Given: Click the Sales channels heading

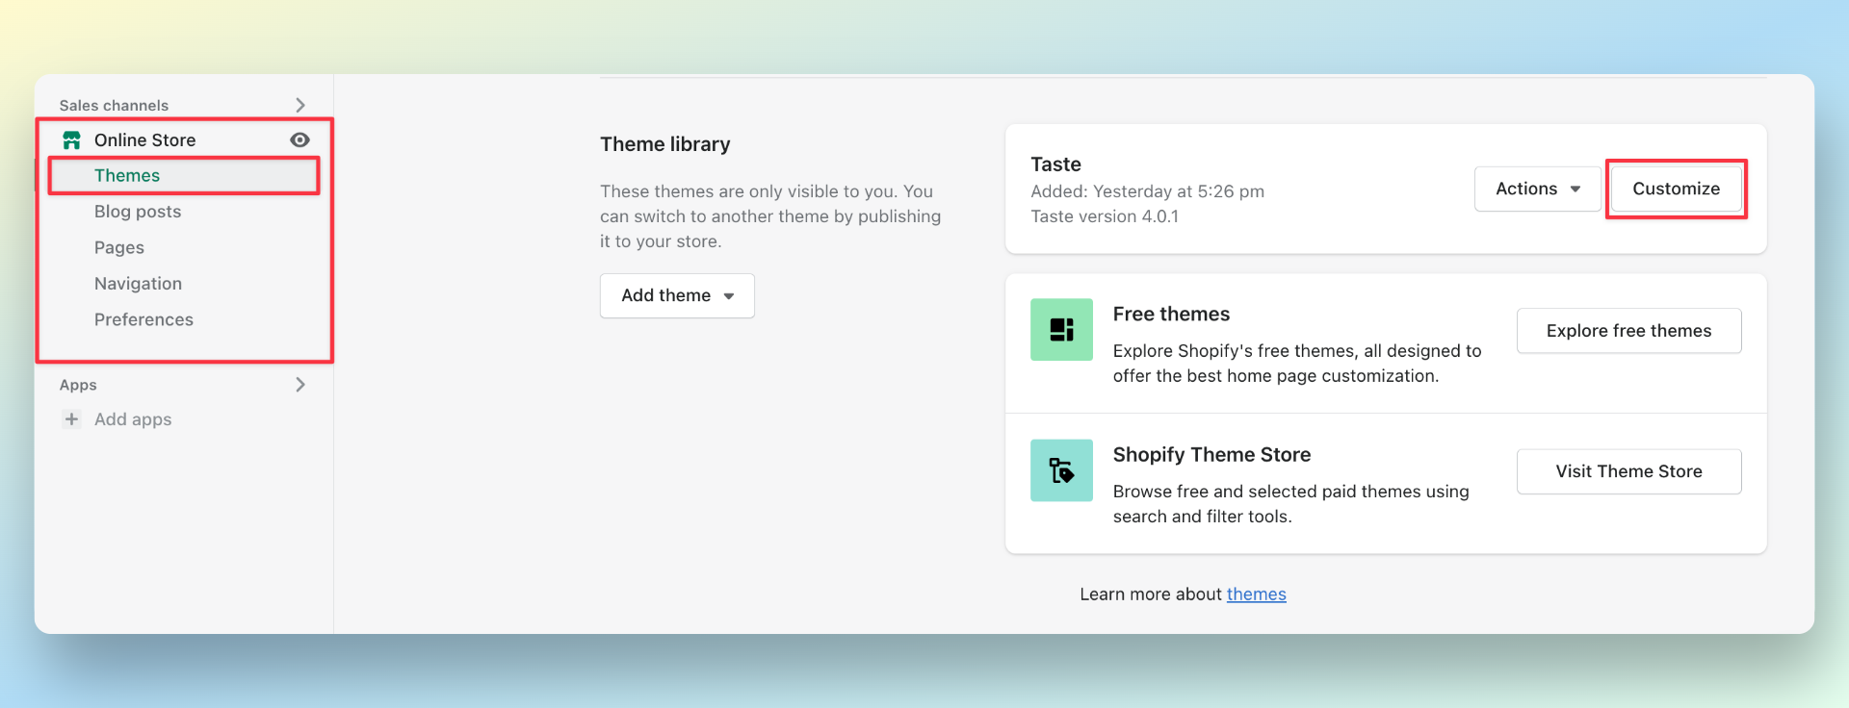Looking at the screenshot, I should tap(114, 106).
